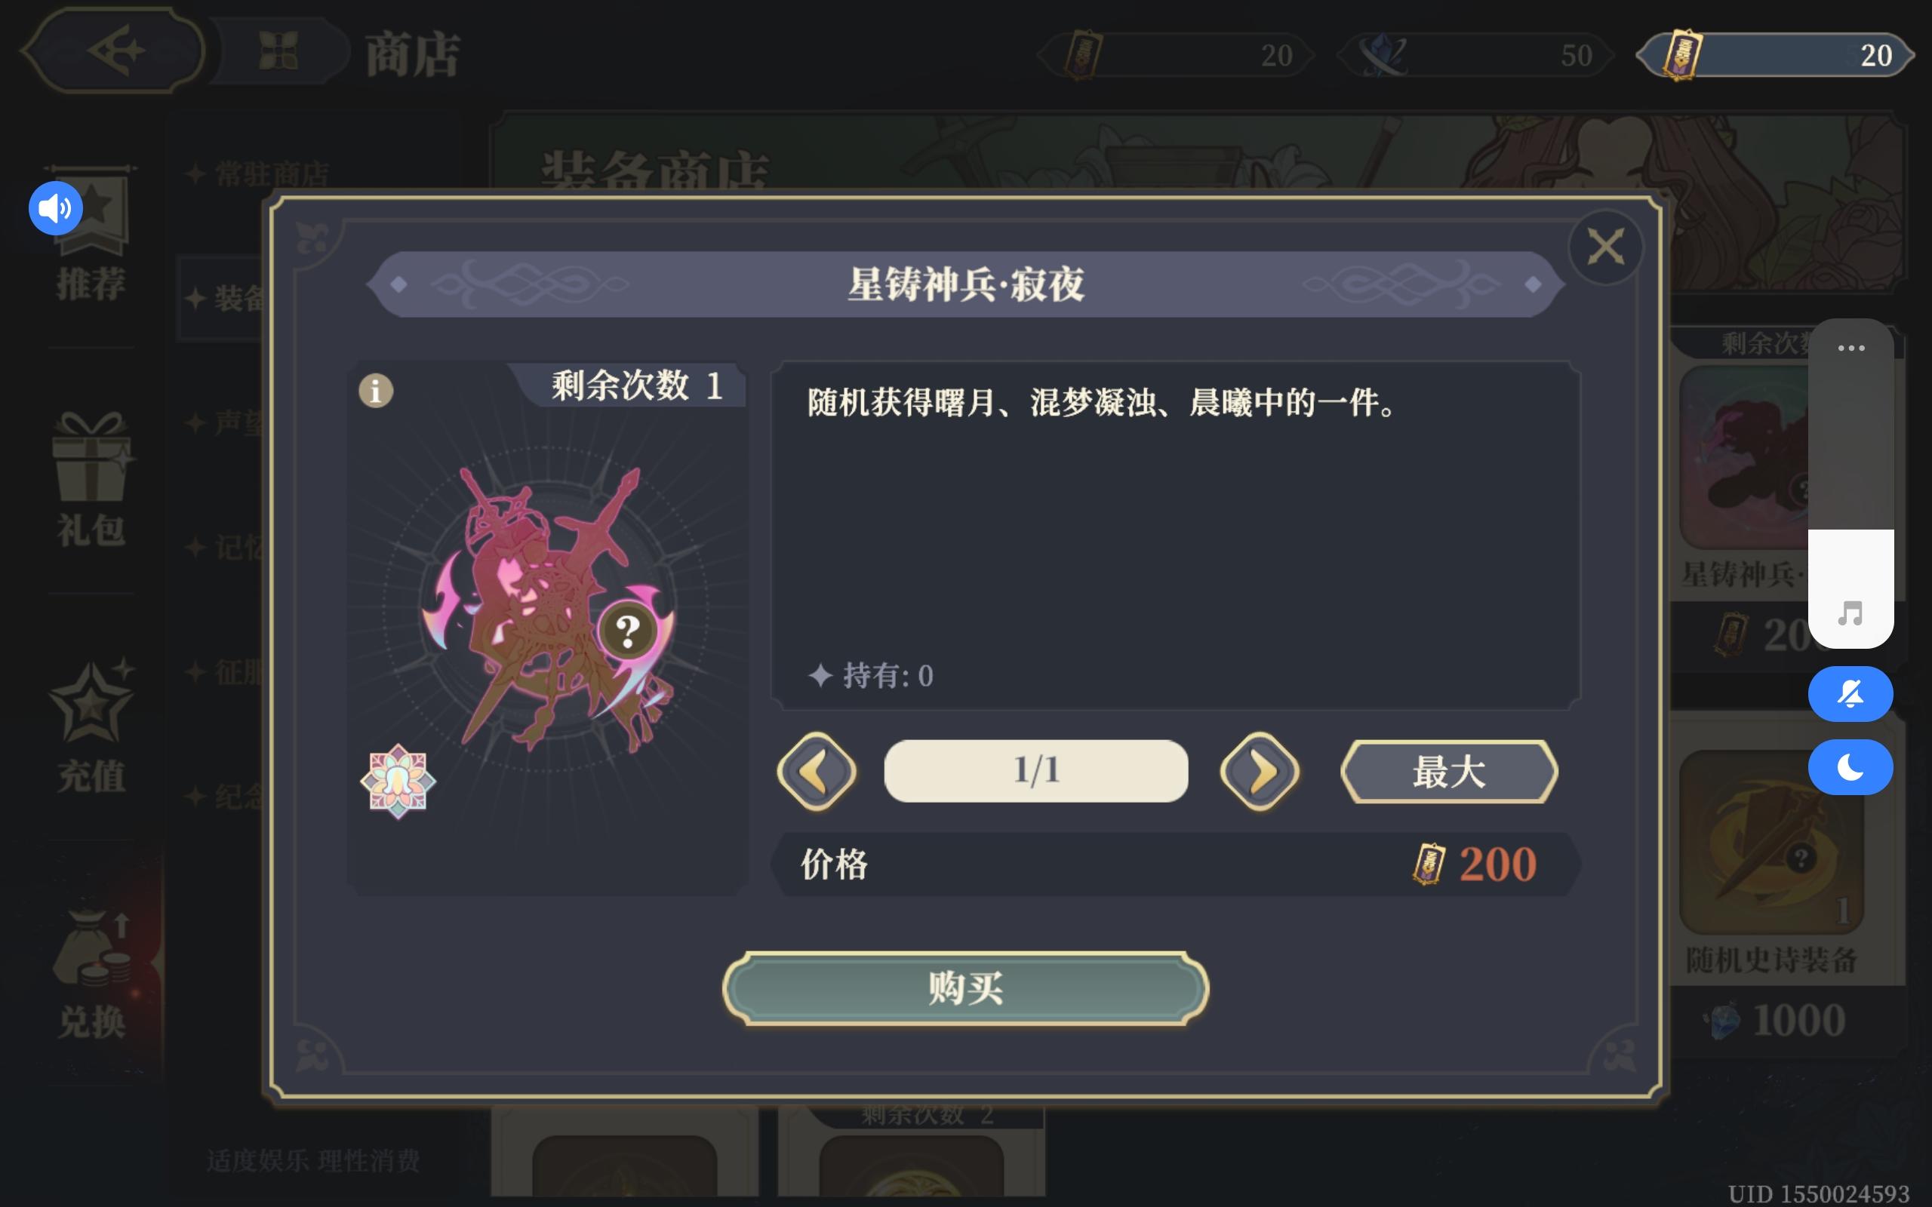Close the 星铸神兵·寂夜 purchase dialog

pos(1605,247)
